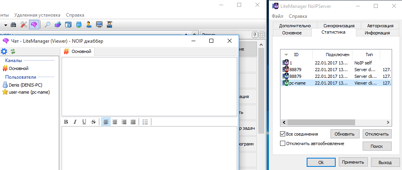
Task: Click left arrow of connections list scrollbar
Action: tap(284, 122)
